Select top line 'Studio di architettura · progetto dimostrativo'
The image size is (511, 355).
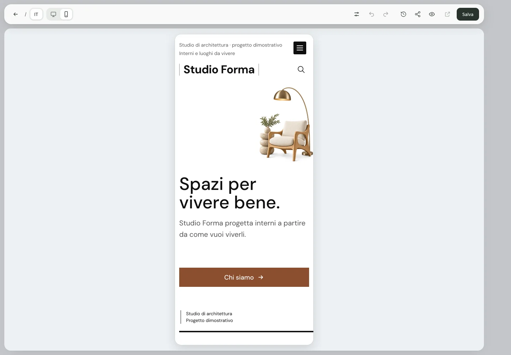[x=231, y=45]
